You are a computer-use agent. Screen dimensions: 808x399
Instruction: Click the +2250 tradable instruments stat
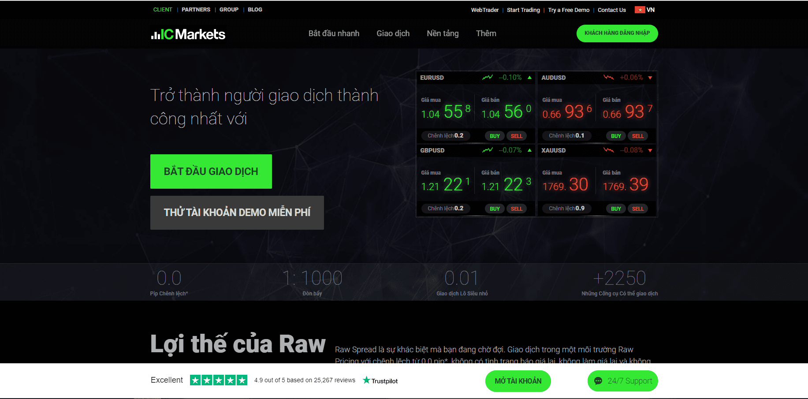pyautogui.click(x=619, y=283)
